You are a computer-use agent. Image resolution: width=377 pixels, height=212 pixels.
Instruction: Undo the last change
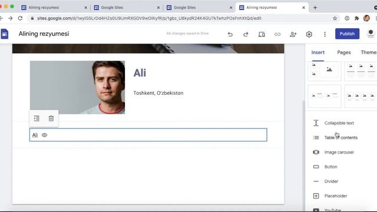230,34
